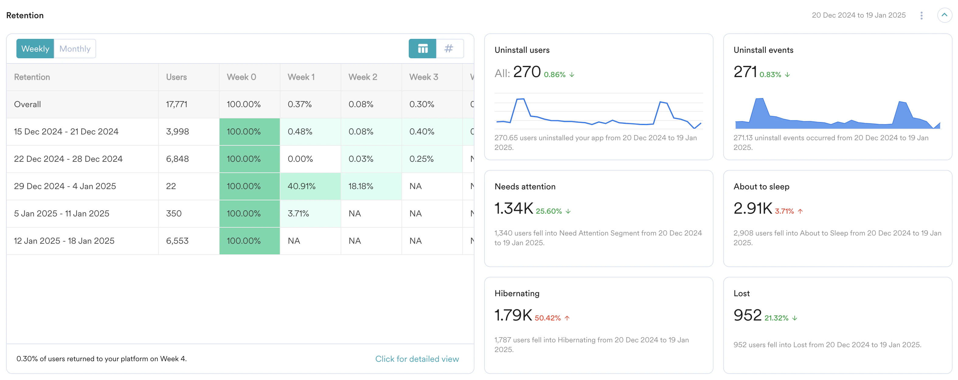Screen dimensions: 958x380
Task: Click the down arrow beside 21.32%
Action: point(794,318)
